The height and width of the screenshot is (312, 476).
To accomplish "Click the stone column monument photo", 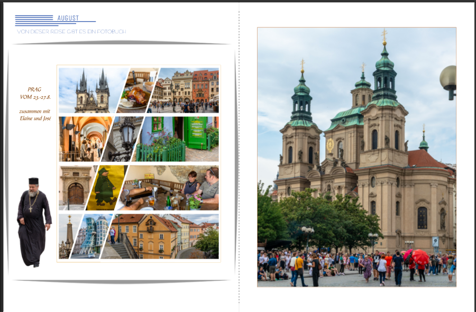I will (67, 236).
